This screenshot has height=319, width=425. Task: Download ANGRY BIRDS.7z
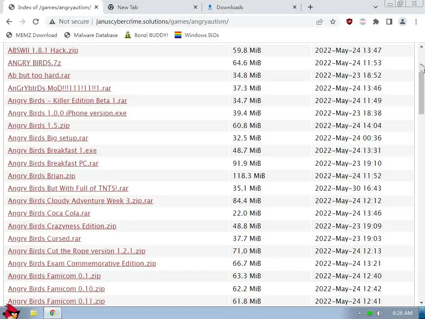coord(34,63)
